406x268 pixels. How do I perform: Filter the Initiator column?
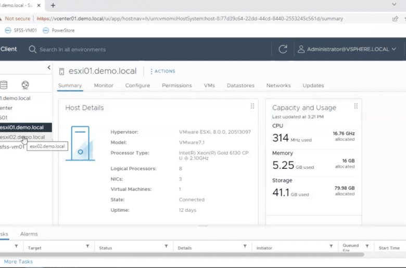pos(331,246)
